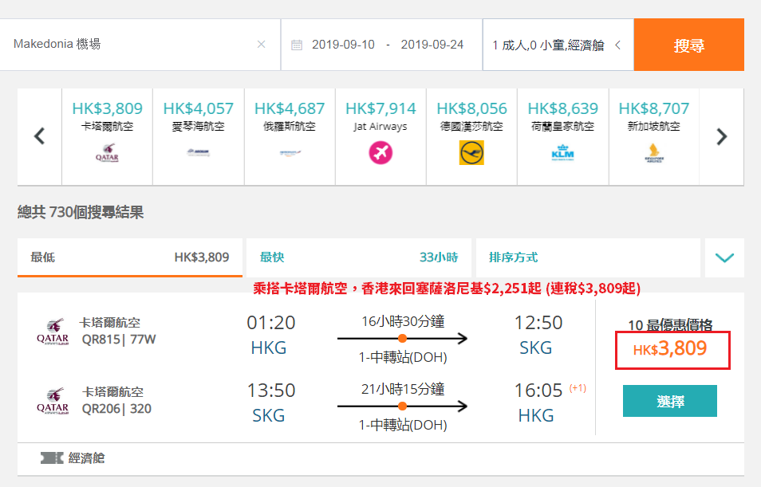This screenshot has width=761, height=487.
Task: Clear the Makedonia 機場 destination field
Action: (261, 45)
